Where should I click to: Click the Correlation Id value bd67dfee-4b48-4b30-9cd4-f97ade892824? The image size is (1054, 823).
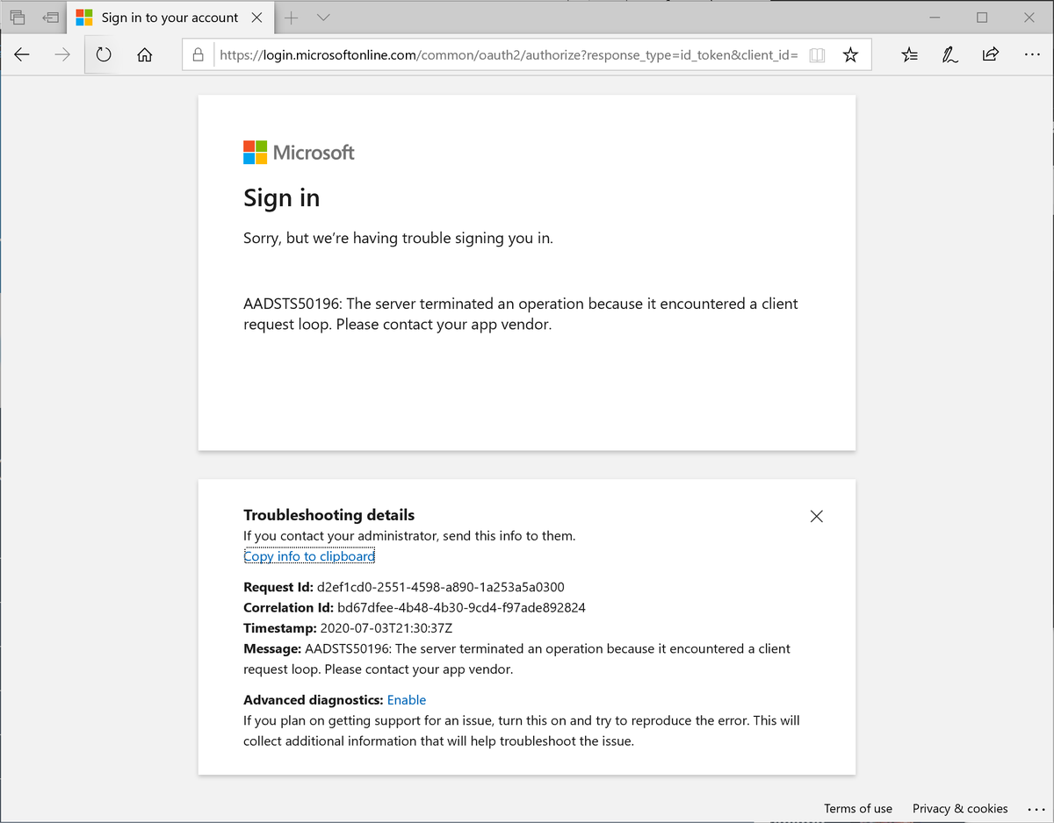click(461, 607)
